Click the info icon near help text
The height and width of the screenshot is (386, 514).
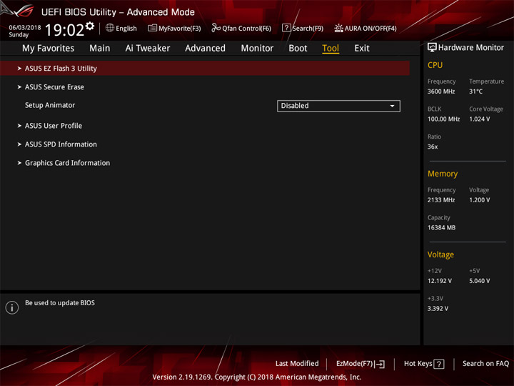click(x=12, y=307)
